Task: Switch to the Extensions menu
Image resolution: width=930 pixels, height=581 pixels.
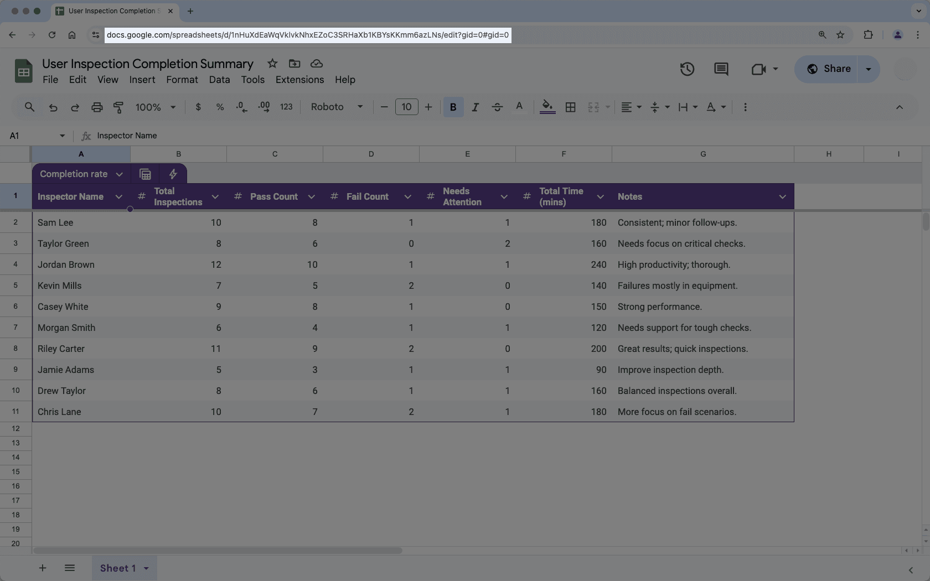Action: click(299, 80)
